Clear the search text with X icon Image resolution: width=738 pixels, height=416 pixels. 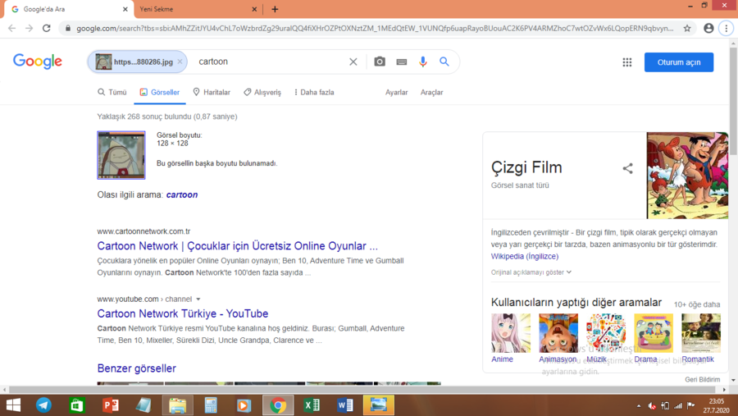353,62
